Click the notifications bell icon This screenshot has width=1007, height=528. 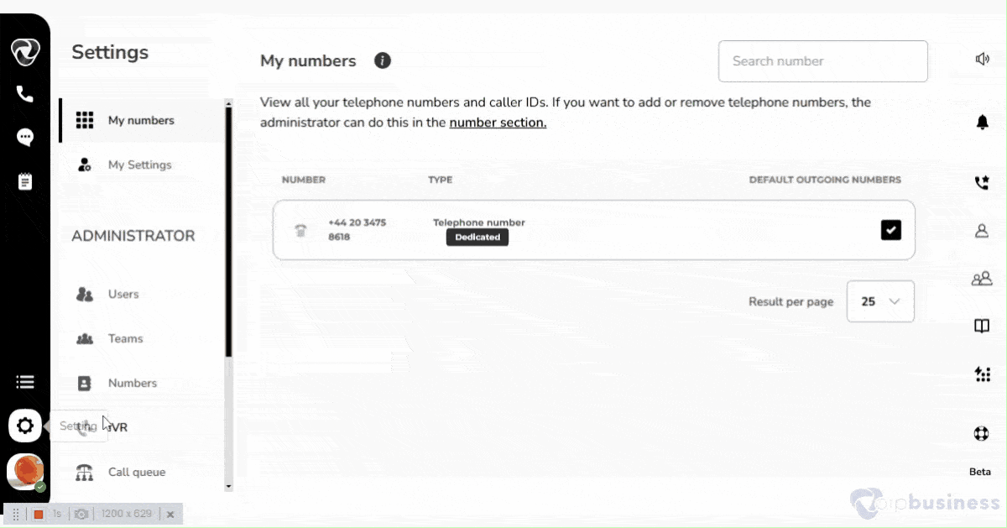[x=982, y=123]
